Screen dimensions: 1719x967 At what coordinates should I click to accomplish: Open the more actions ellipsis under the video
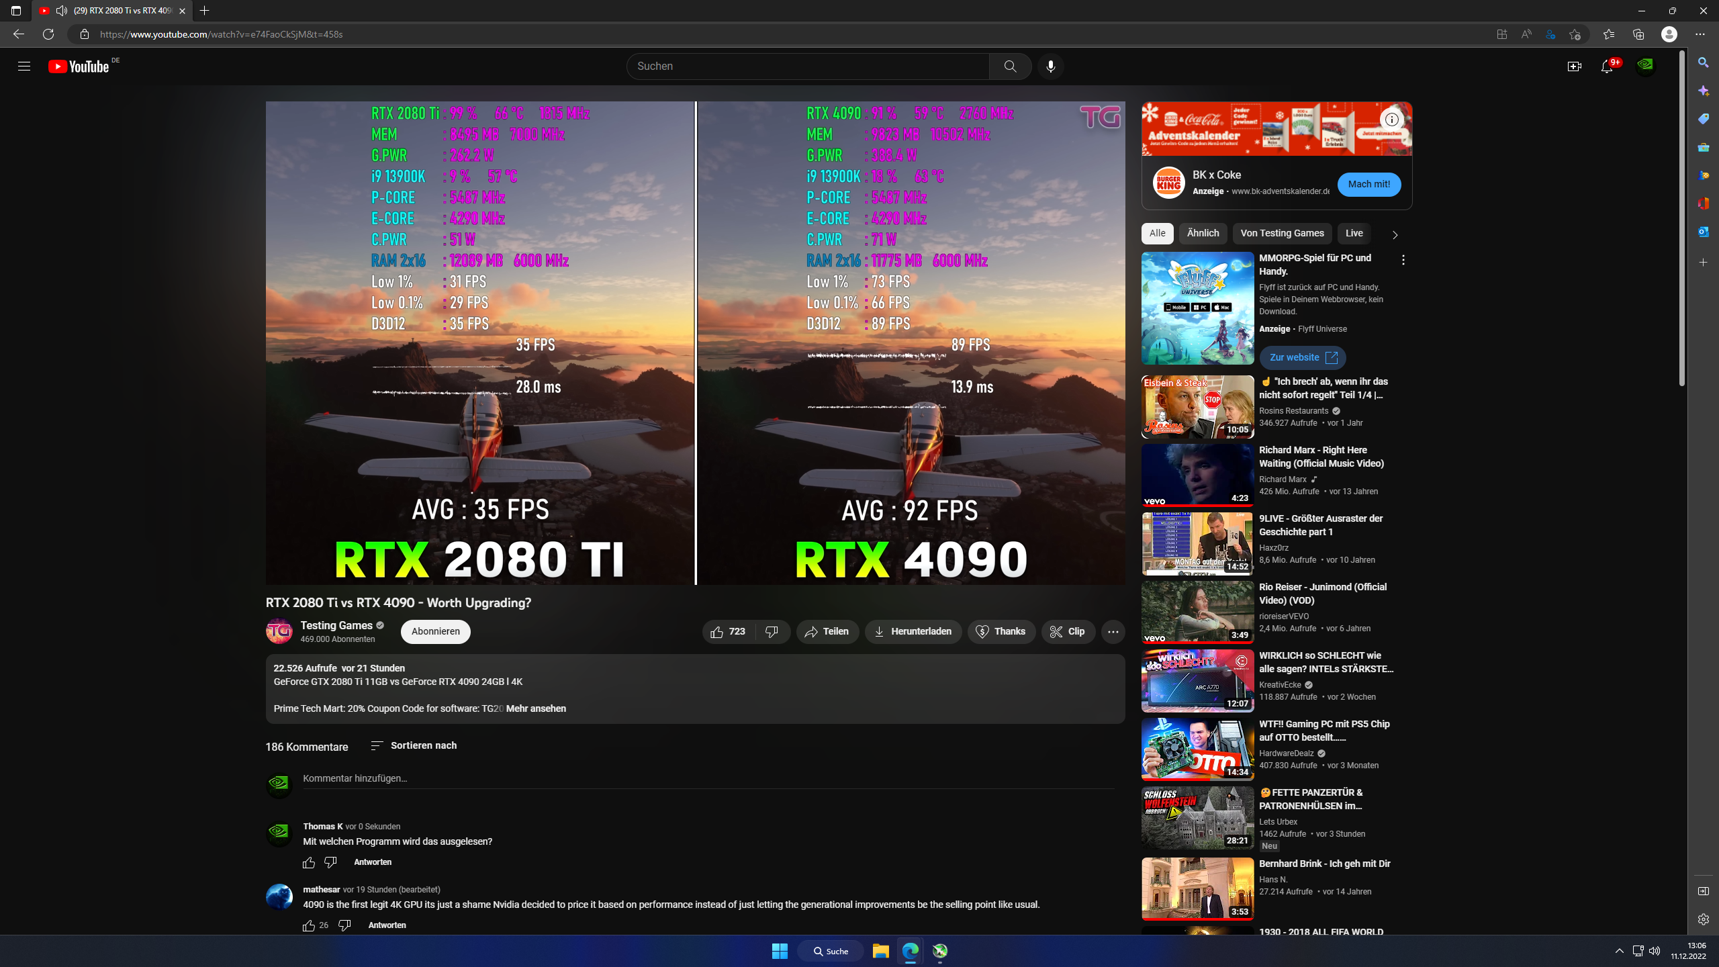click(1113, 632)
